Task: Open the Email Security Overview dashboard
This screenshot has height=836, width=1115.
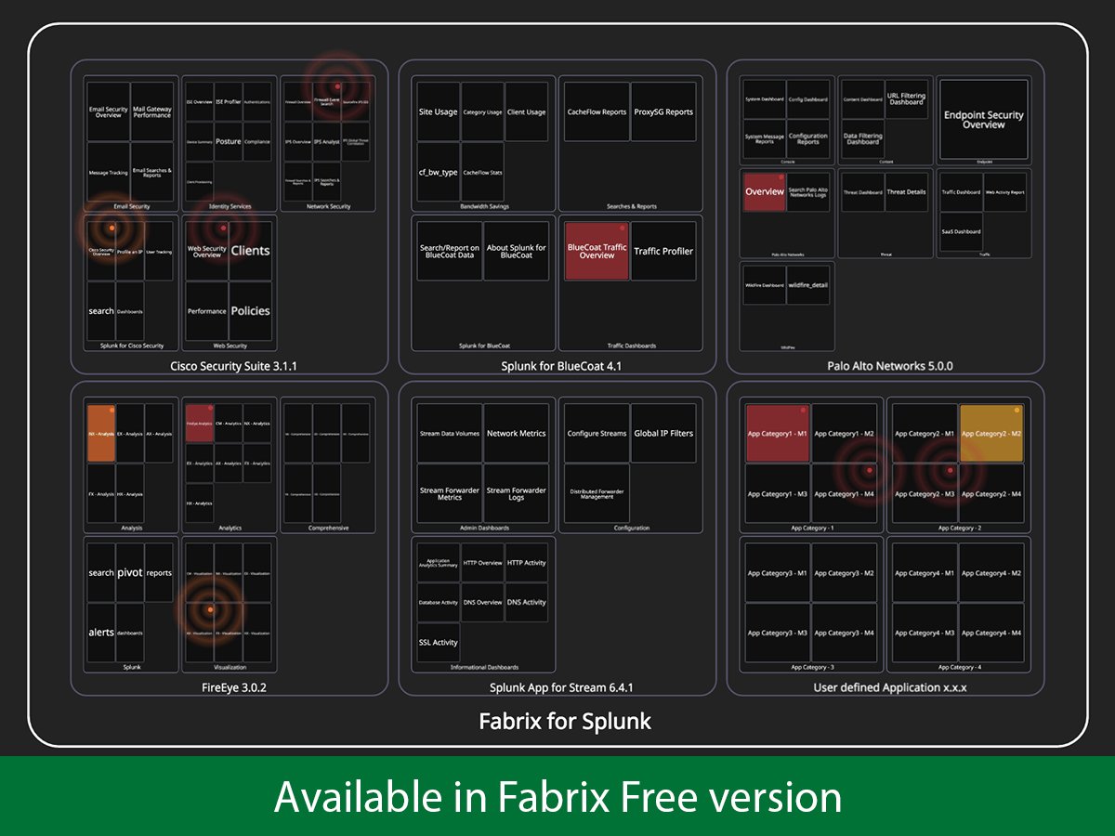Action: point(107,111)
